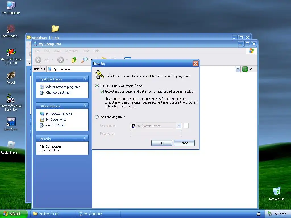Screen dimensions: 291x218
Task: Click the Back arrow in My Computer toolbar
Action: point(38,60)
